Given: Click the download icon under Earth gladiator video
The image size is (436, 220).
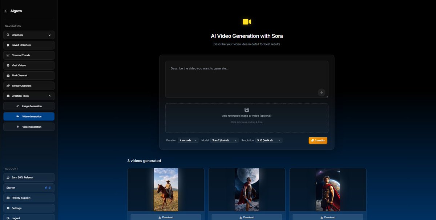Looking at the screenshot, I should pos(322,217).
